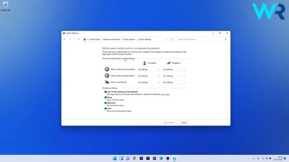
Task: Toggle the Sleep checkbox
Action: (x=106, y=97)
